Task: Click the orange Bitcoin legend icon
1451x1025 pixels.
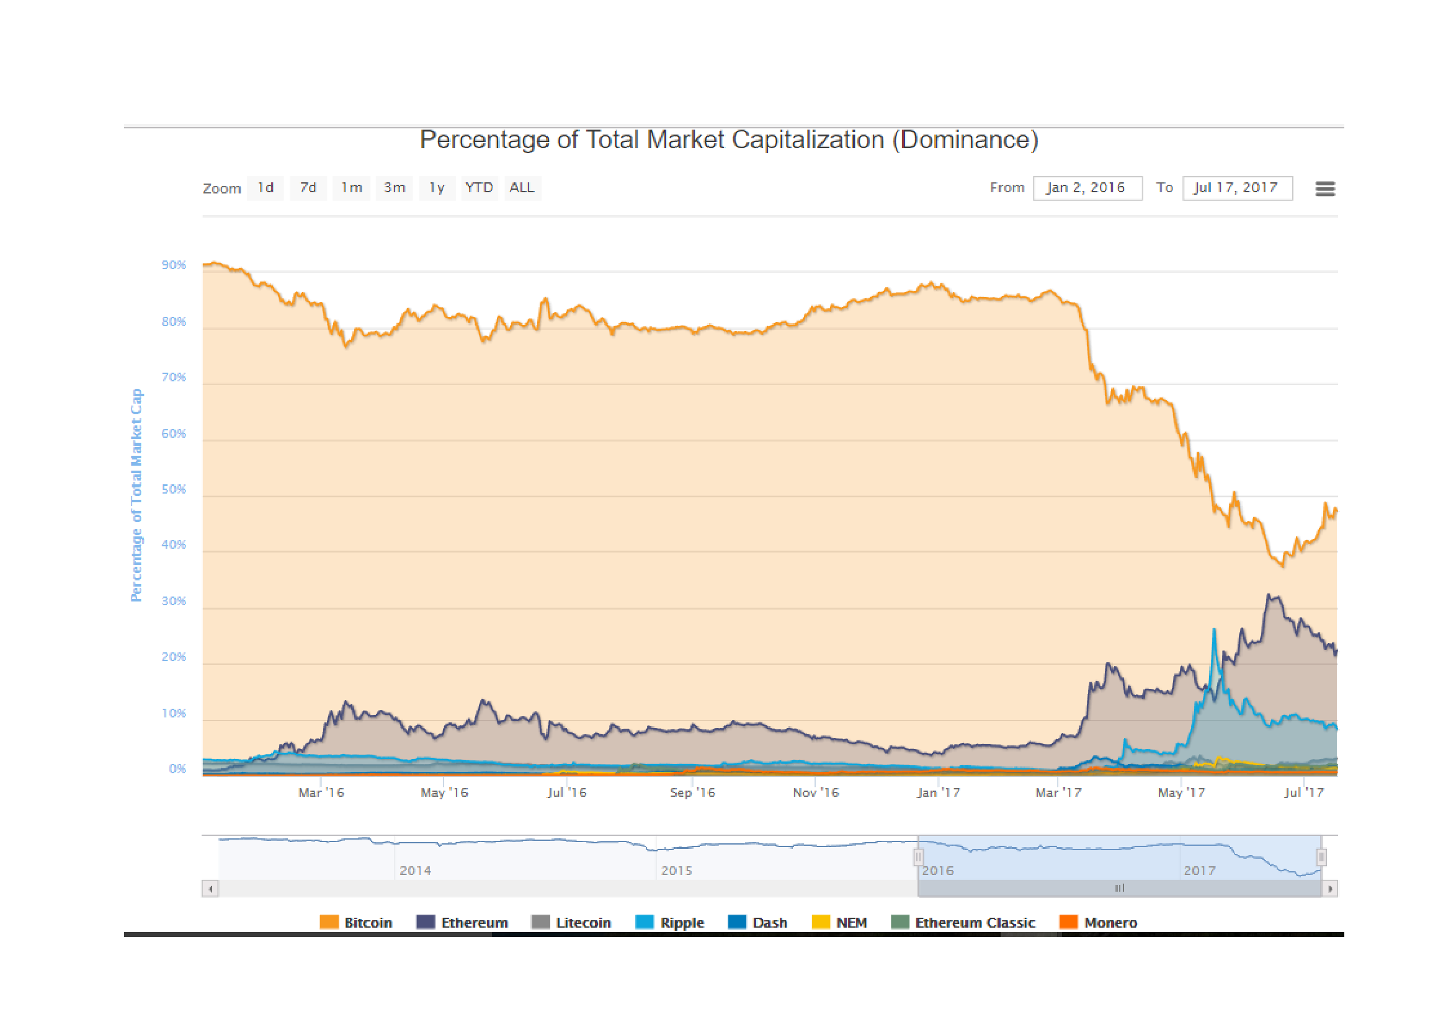Action: (x=329, y=922)
